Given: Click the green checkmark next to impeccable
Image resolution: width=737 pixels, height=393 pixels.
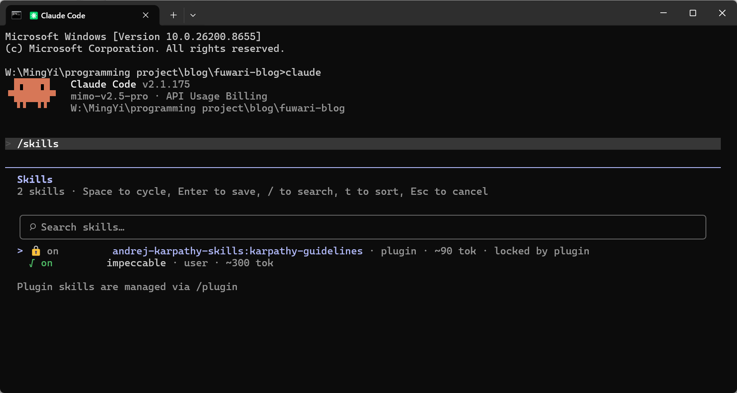Looking at the screenshot, I should tap(32, 263).
